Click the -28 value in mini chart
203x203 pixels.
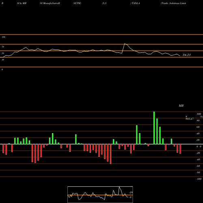click(x=131, y=192)
